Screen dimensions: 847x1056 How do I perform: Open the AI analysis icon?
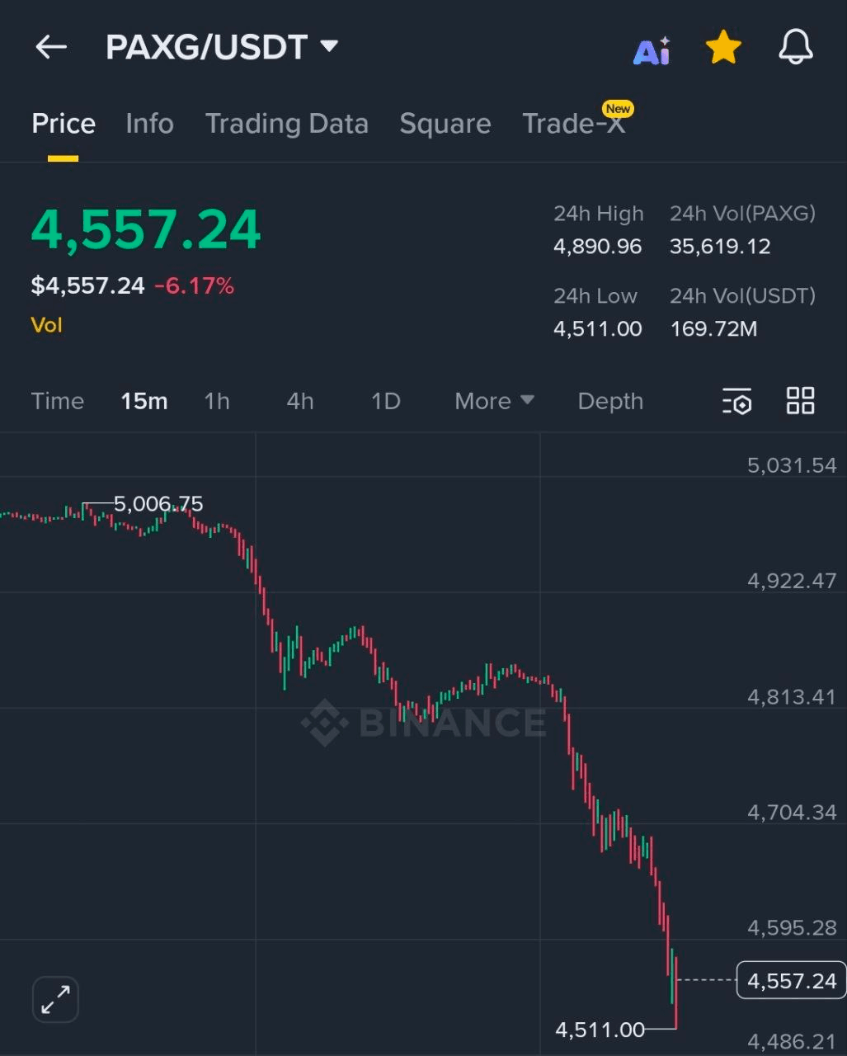click(x=652, y=51)
